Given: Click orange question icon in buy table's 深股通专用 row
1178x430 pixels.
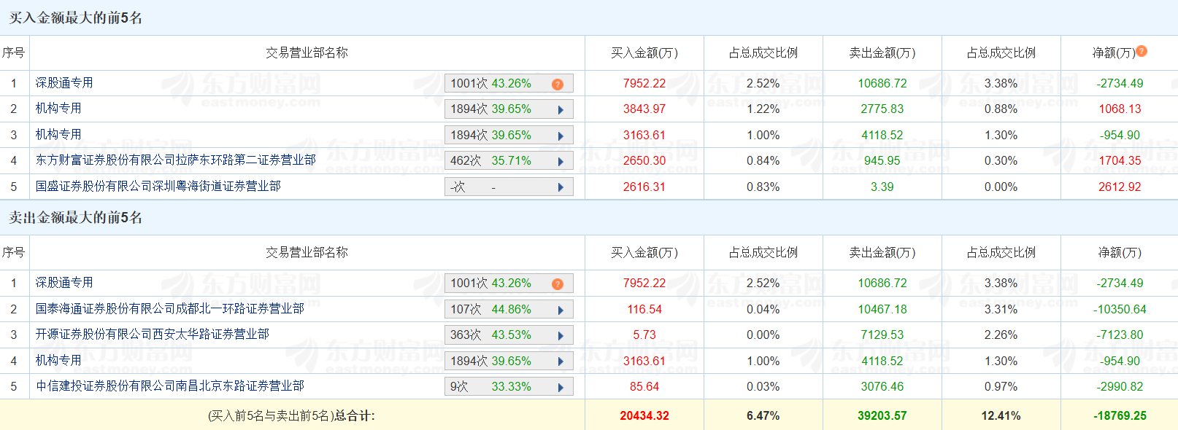Looking at the screenshot, I should click(558, 84).
